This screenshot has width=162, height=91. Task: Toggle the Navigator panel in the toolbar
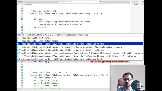pos(135,2)
